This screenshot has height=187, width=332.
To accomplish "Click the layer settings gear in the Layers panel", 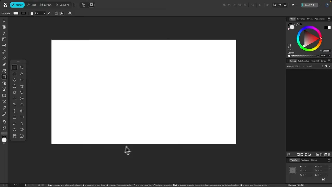I will pyautogui.click(x=326, y=66).
